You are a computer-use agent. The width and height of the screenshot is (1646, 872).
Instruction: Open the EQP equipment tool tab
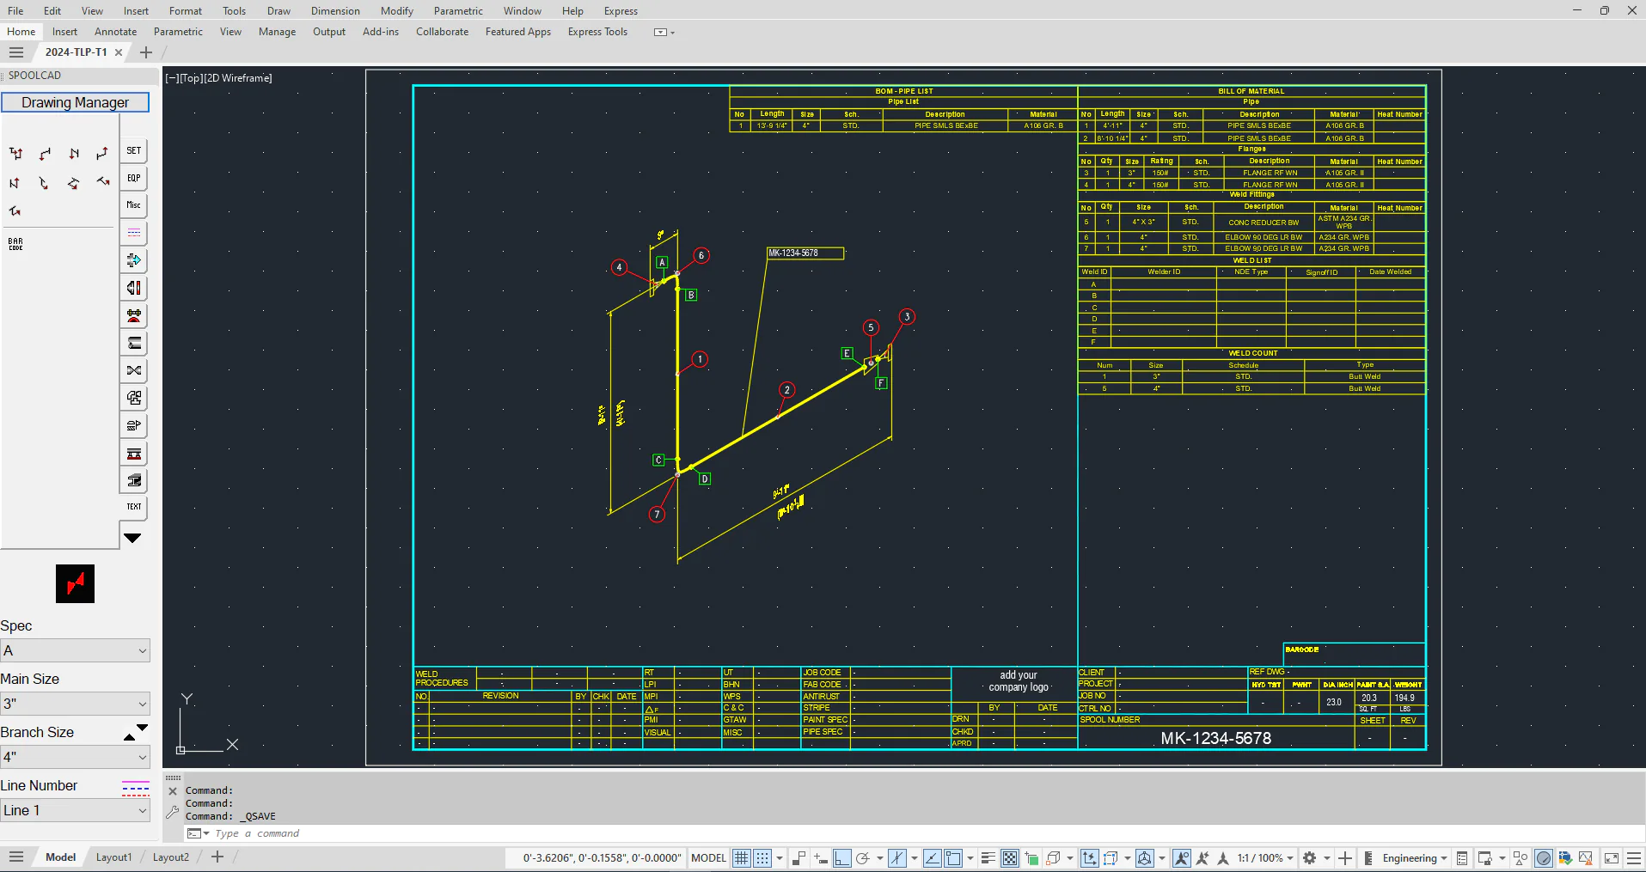(x=134, y=178)
